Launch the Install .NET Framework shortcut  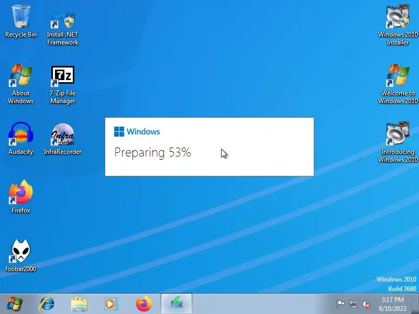[62, 28]
